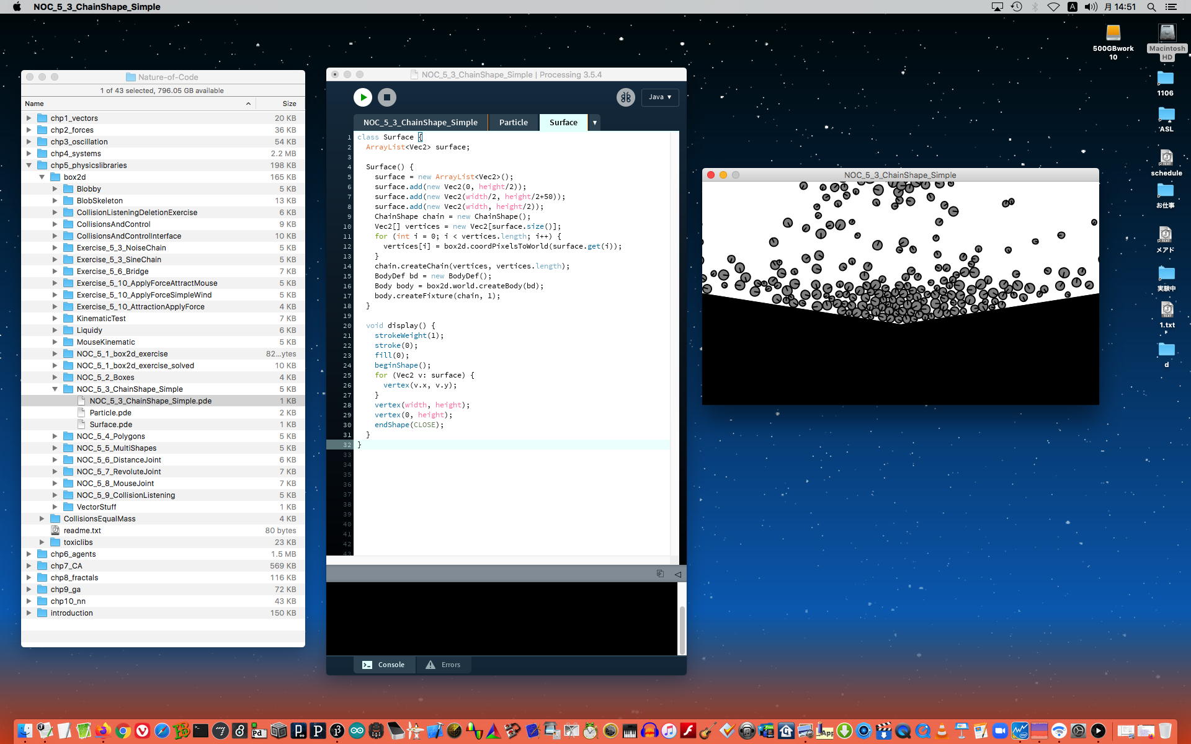Switch to the Particle tab
Viewport: 1191px width, 744px height.
pos(513,123)
